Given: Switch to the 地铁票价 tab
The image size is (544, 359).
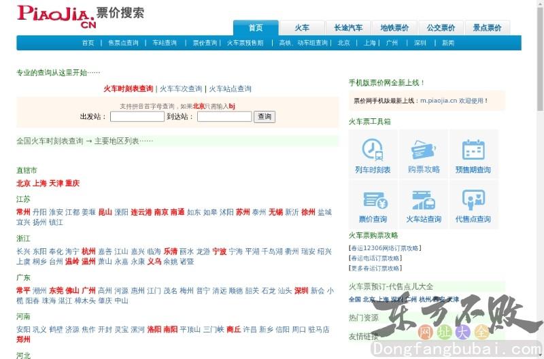Looking at the screenshot, I should pos(394,28).
